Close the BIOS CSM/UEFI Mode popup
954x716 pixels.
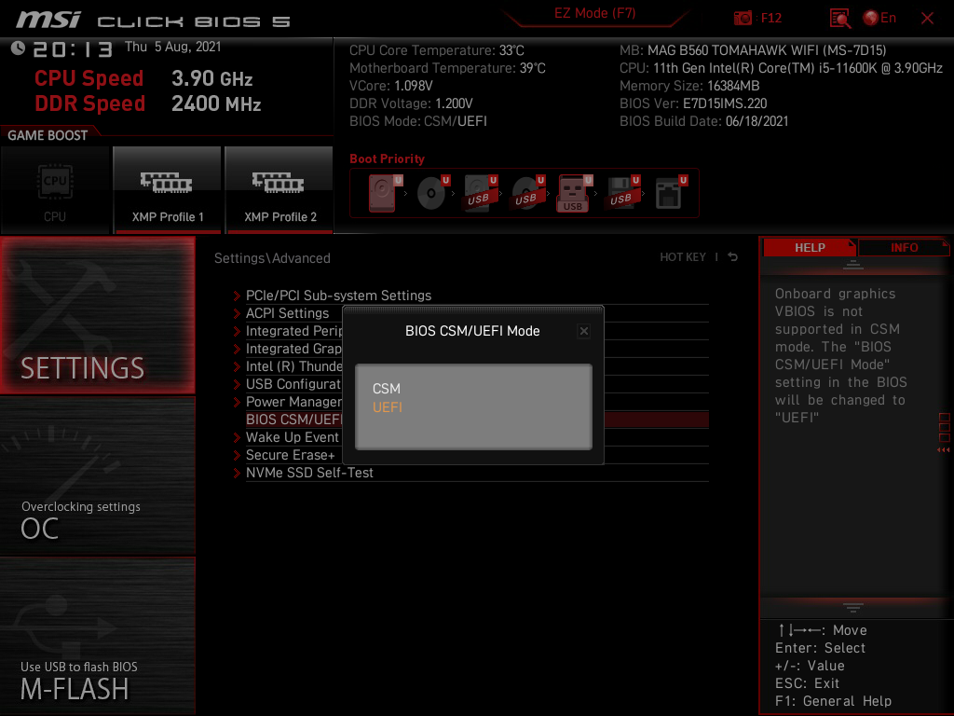(584, 331)
